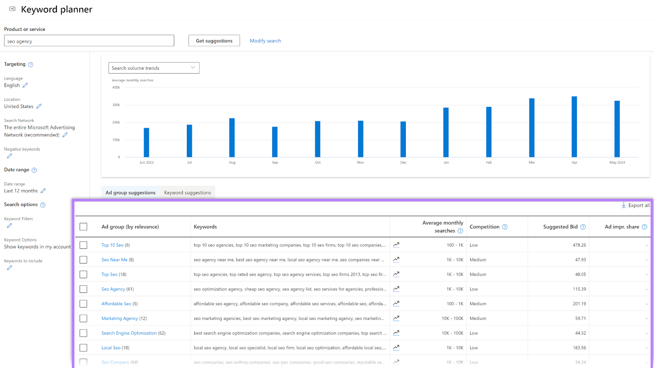Edit the Last 12 months date range
Viewport: 654px width, 368px height.
(x=43, y=191)
